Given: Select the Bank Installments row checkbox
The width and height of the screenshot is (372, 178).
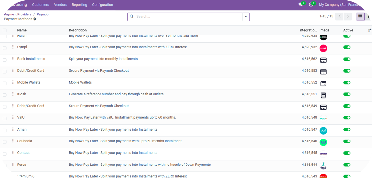Looking at the screenshot, I should (x=5, y=60).
